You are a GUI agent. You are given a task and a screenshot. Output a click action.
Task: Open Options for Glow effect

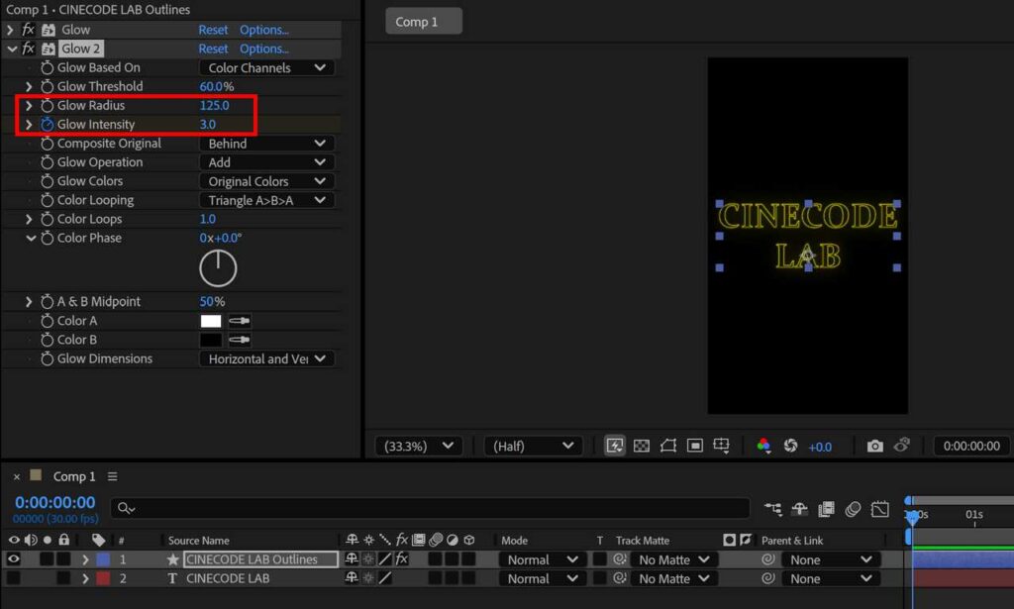(x=263, y=30)
